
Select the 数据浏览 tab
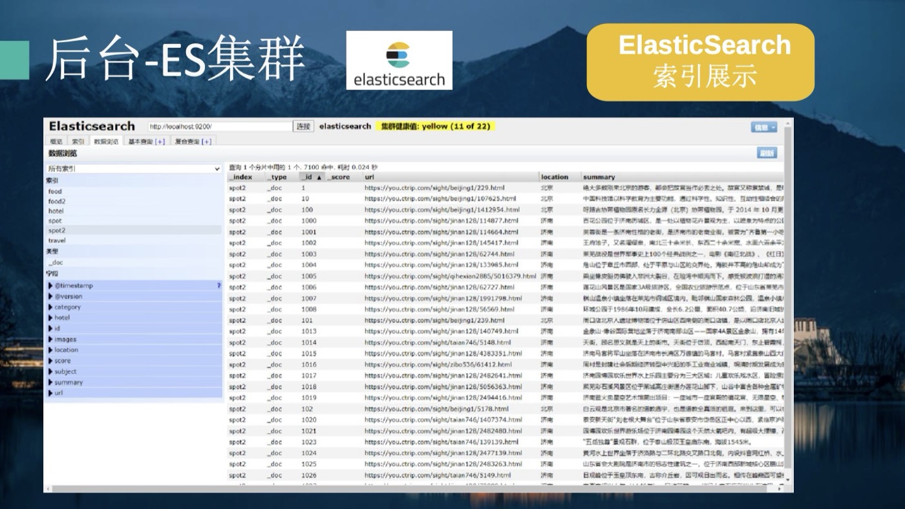[x=106, y=141]
